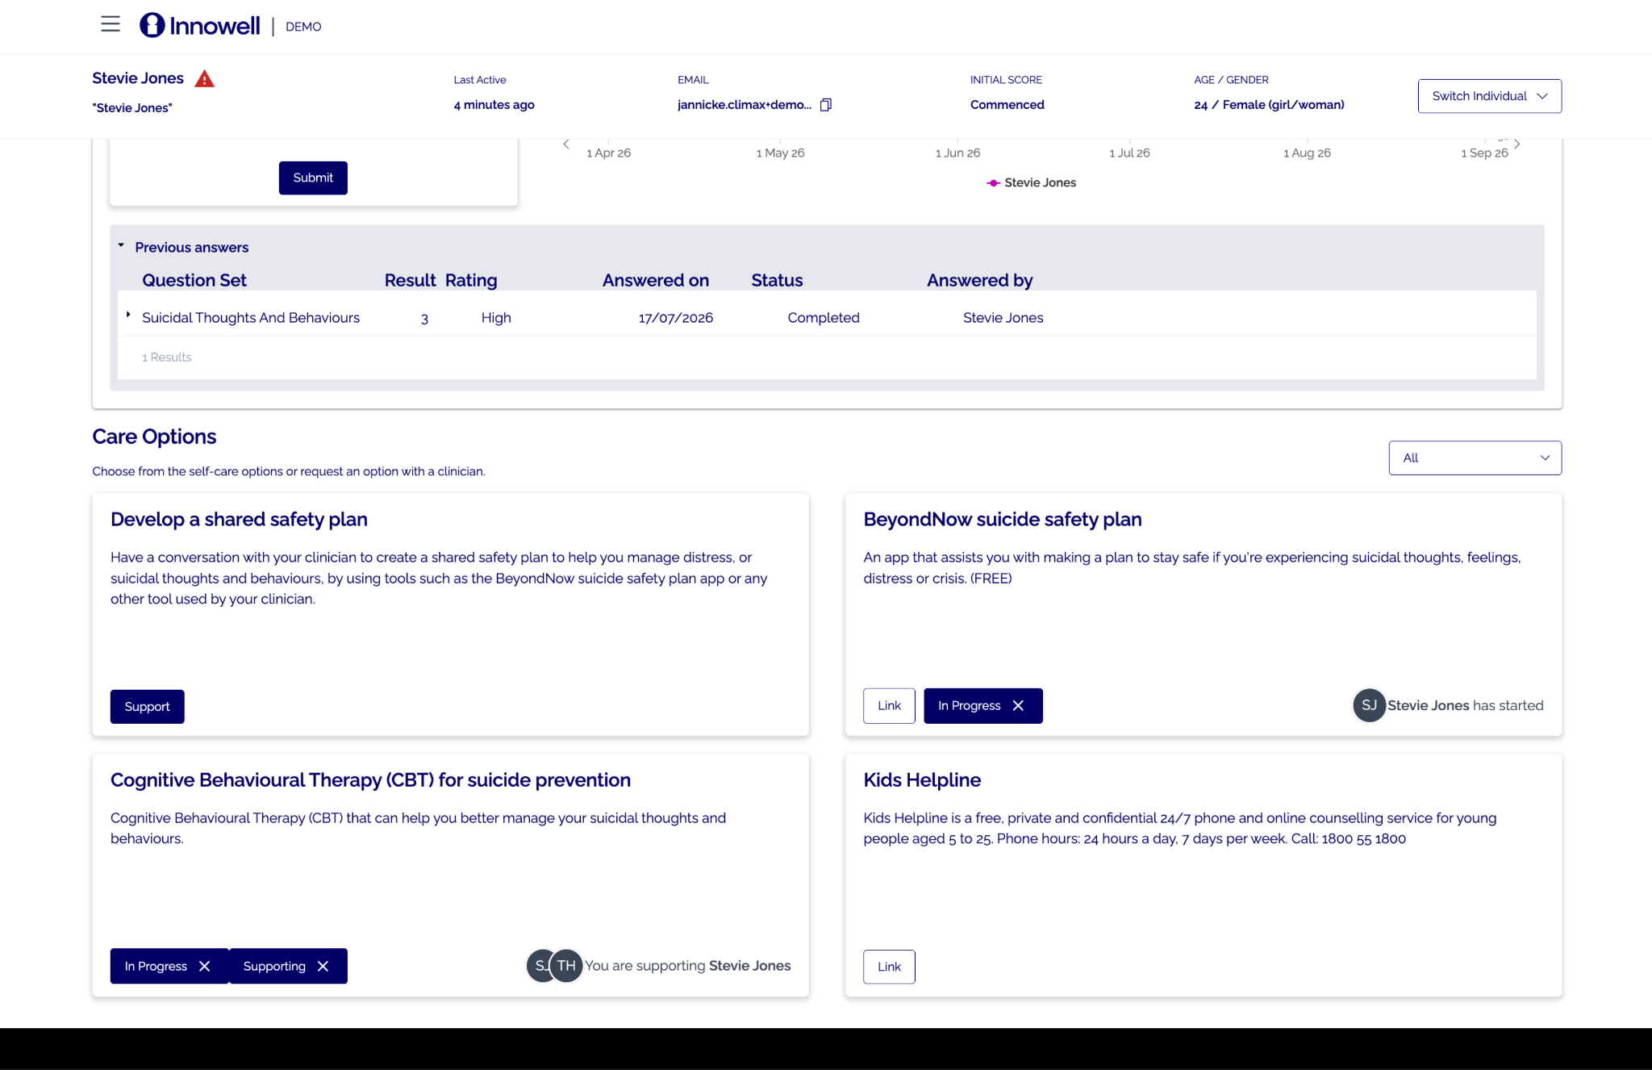The width and height of the screenshot is (1652, 1070).
Task: Click the Stevie Jones legend marker in the chart
Action: coord(993,183)
